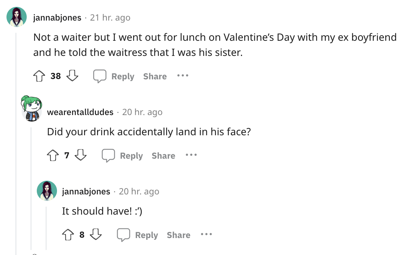Click jannabjones' avatar on the top comment

[x=16, y=17]
